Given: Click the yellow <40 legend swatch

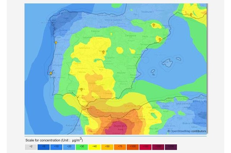Looking at the screenshot, I should [95, 147].
